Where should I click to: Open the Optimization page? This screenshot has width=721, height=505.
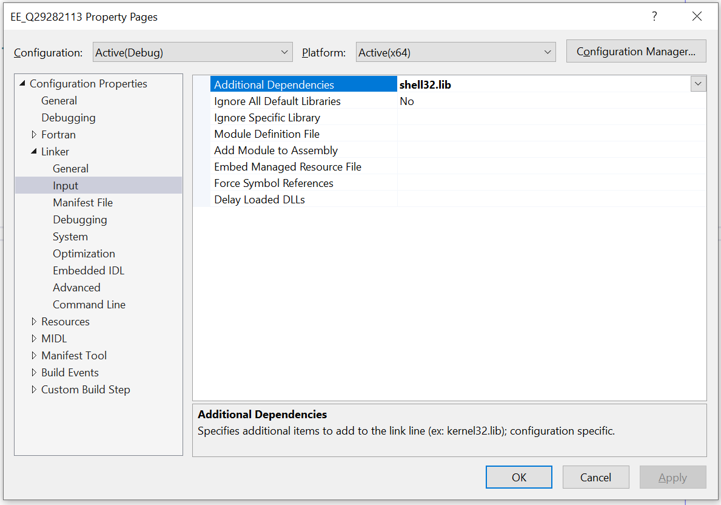pyautogui.click(x=84, y=254)
